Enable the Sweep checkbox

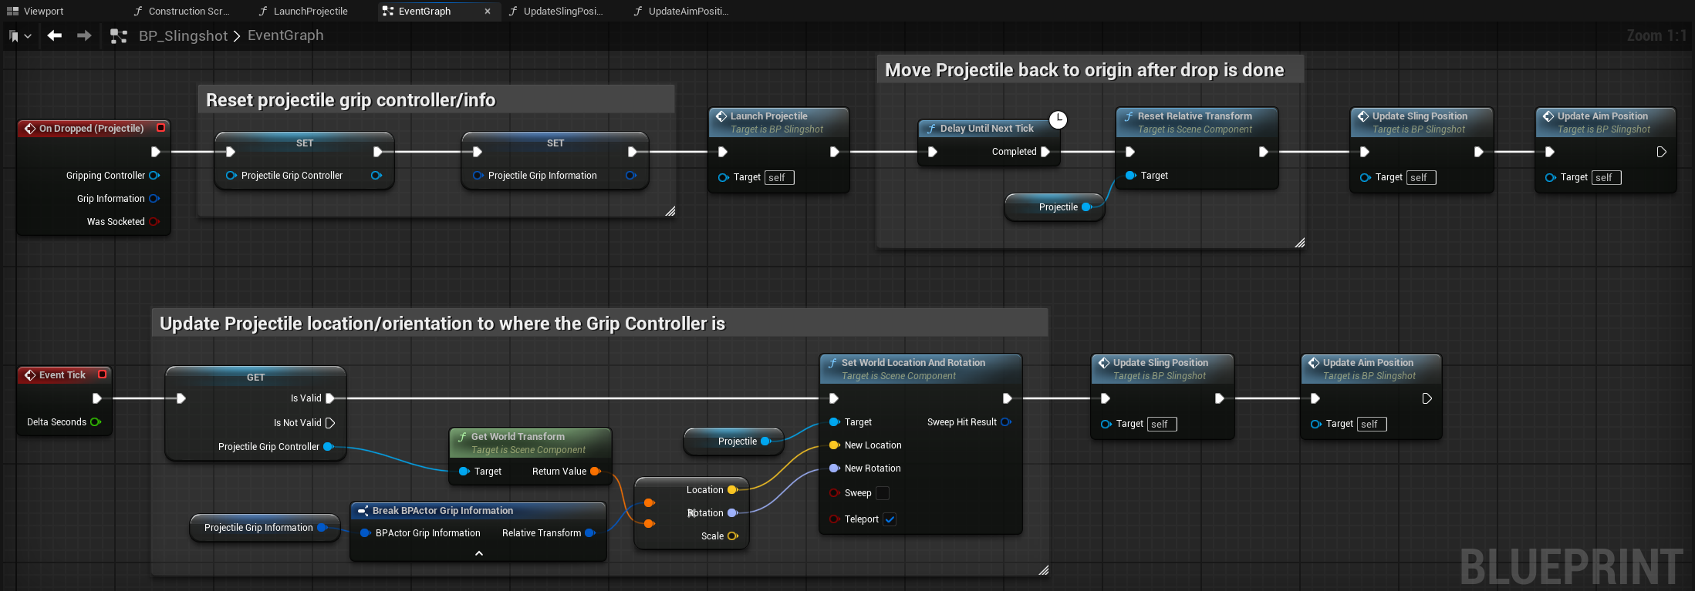pyautogui.click(x=883, y=493)
